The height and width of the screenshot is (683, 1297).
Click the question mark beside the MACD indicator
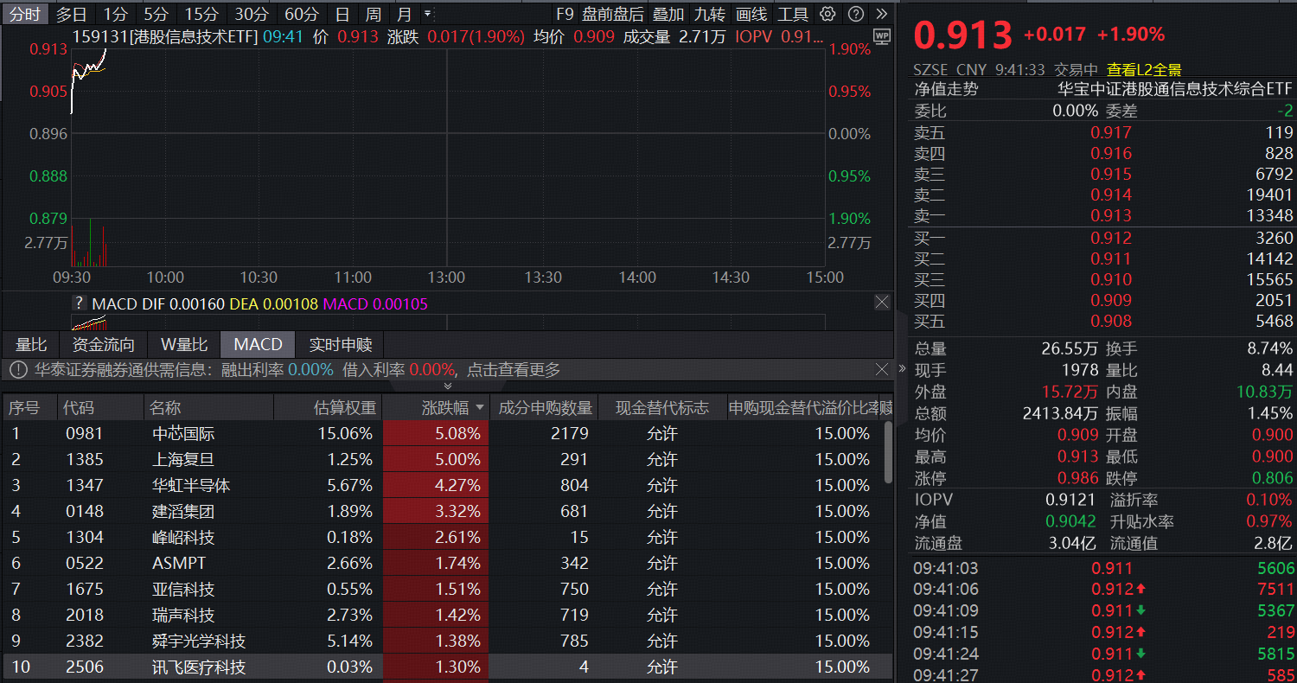(x=79, y=303)
